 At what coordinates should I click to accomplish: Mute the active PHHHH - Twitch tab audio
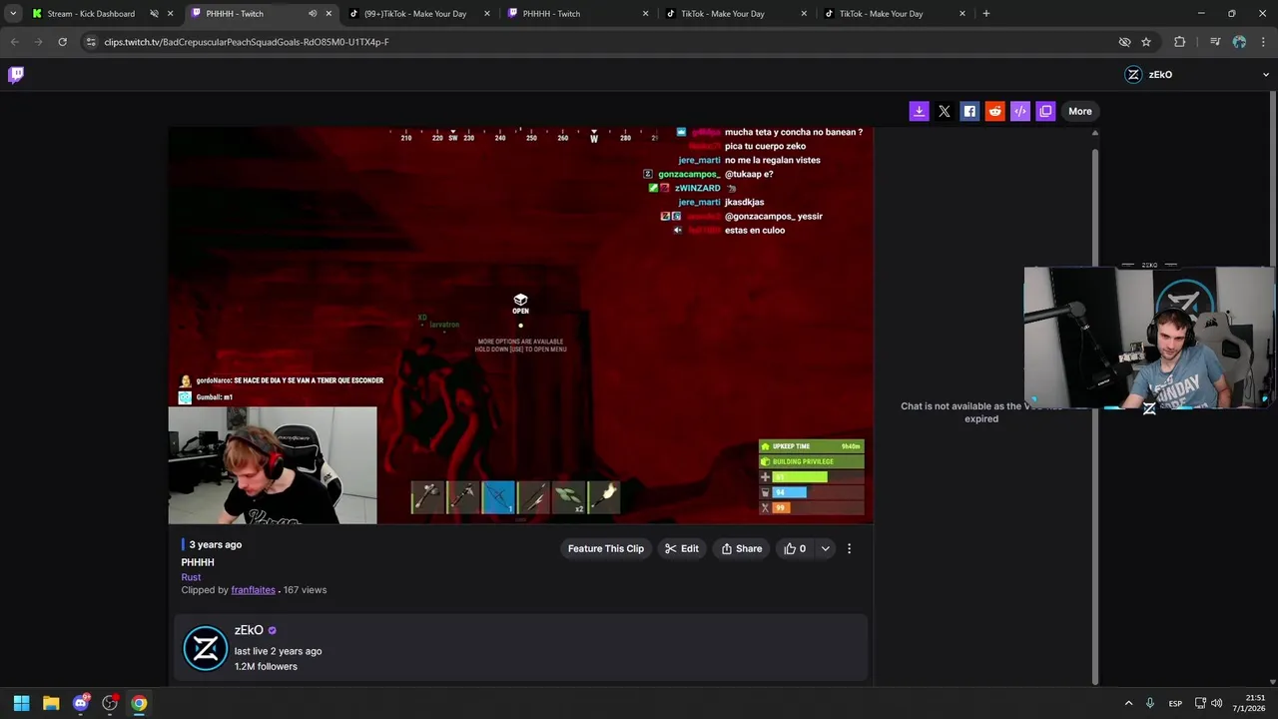click(313, 14)
